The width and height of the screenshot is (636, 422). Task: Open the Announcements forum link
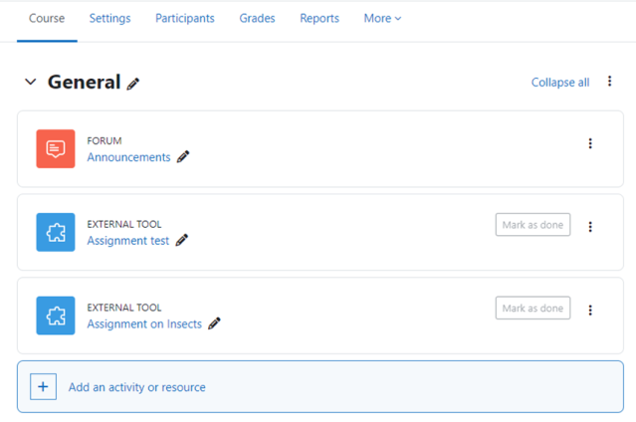pos(128,157)
